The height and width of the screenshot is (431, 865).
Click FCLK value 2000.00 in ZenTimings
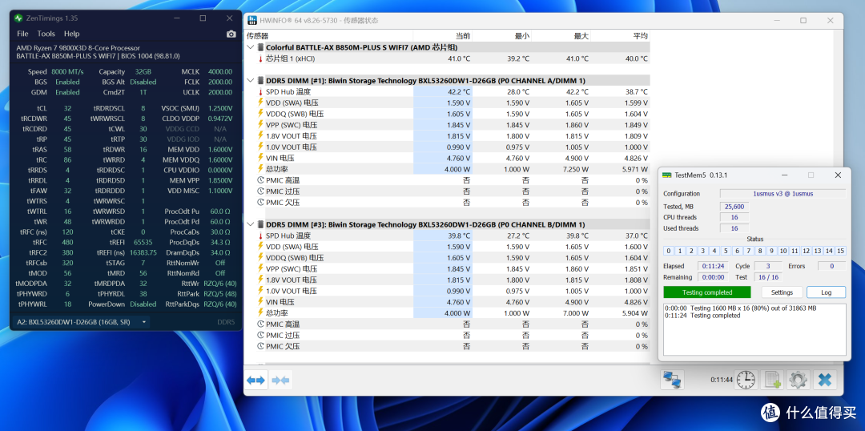point(220,82)
